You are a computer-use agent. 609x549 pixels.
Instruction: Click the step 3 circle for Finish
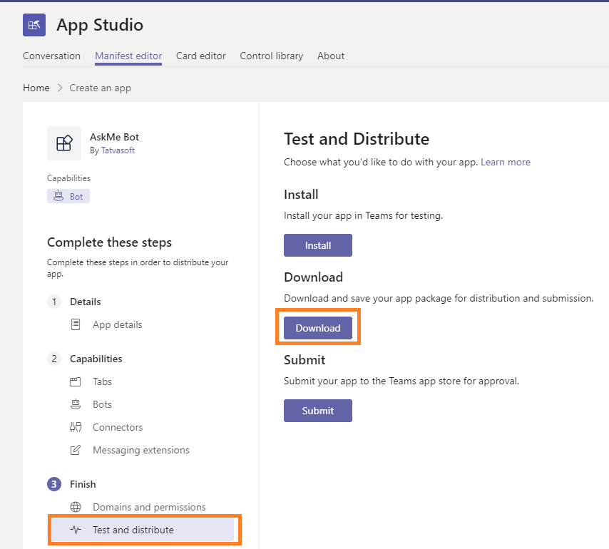[54, 484]
